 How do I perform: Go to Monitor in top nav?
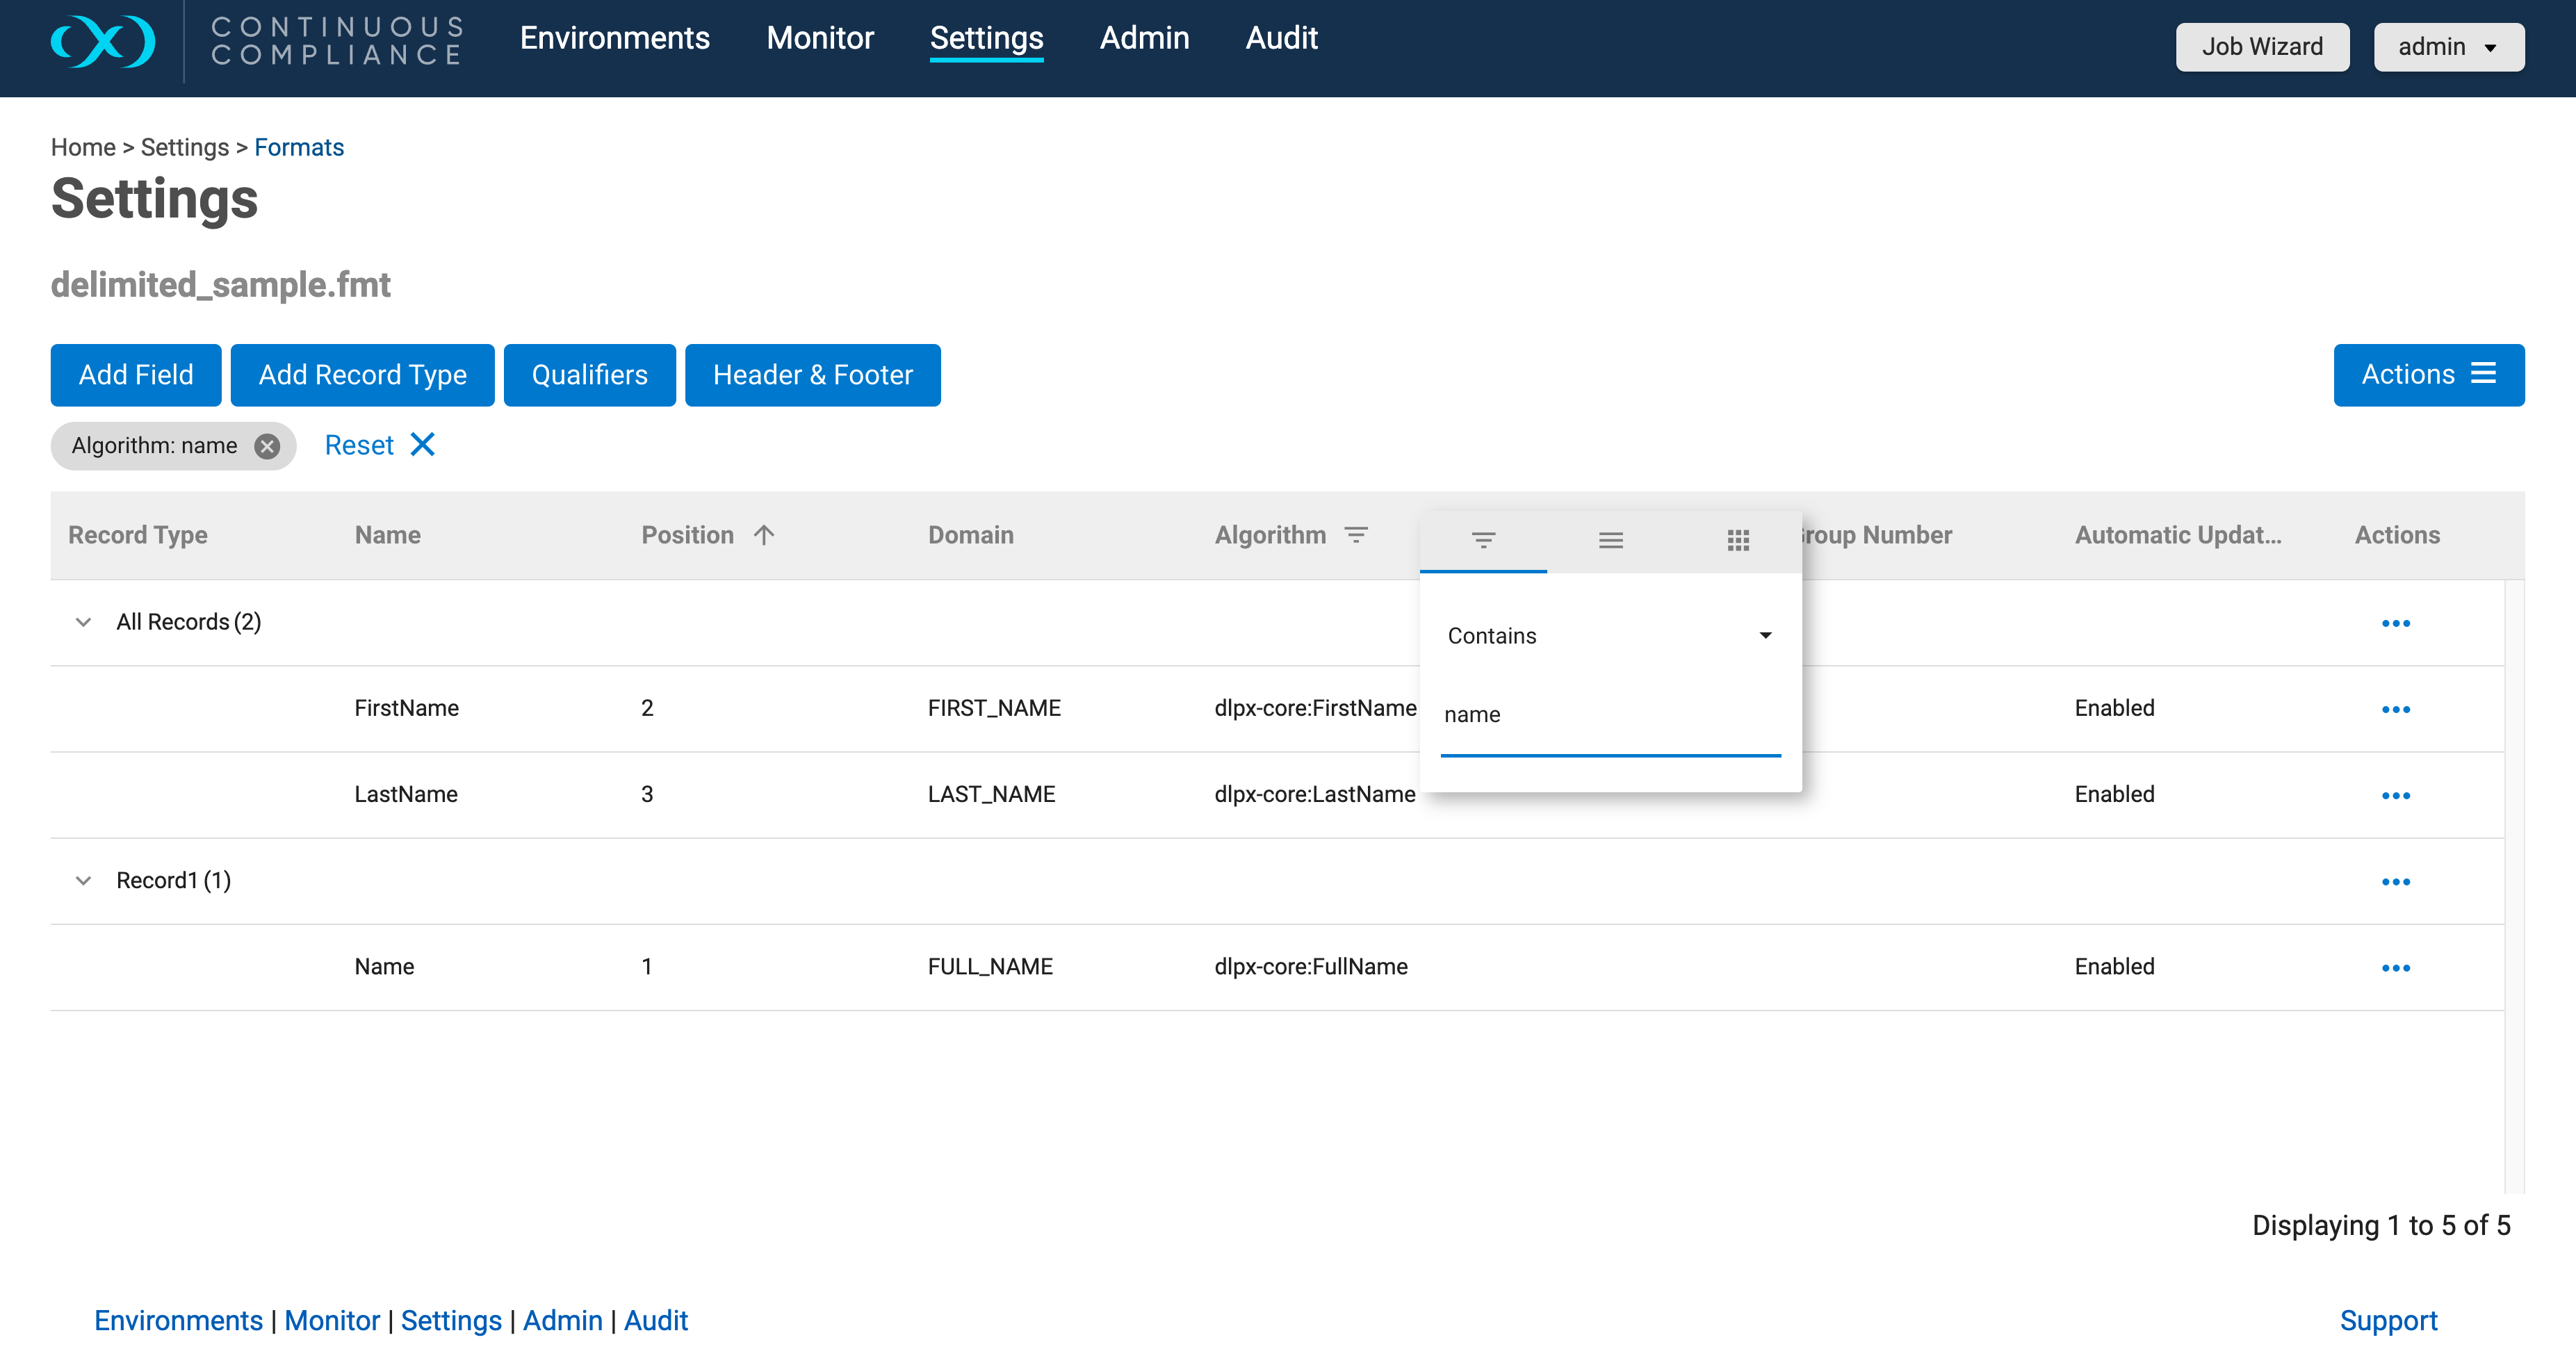tap(820, 38)
